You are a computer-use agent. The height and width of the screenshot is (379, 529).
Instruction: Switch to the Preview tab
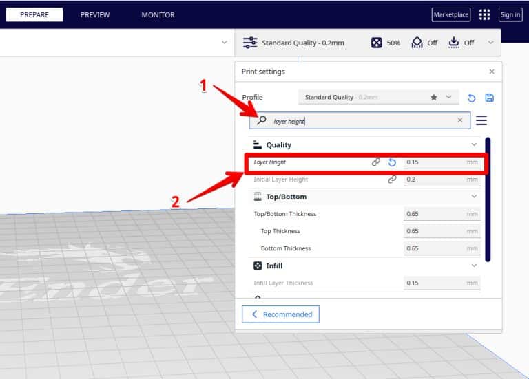tap(95, 14)
